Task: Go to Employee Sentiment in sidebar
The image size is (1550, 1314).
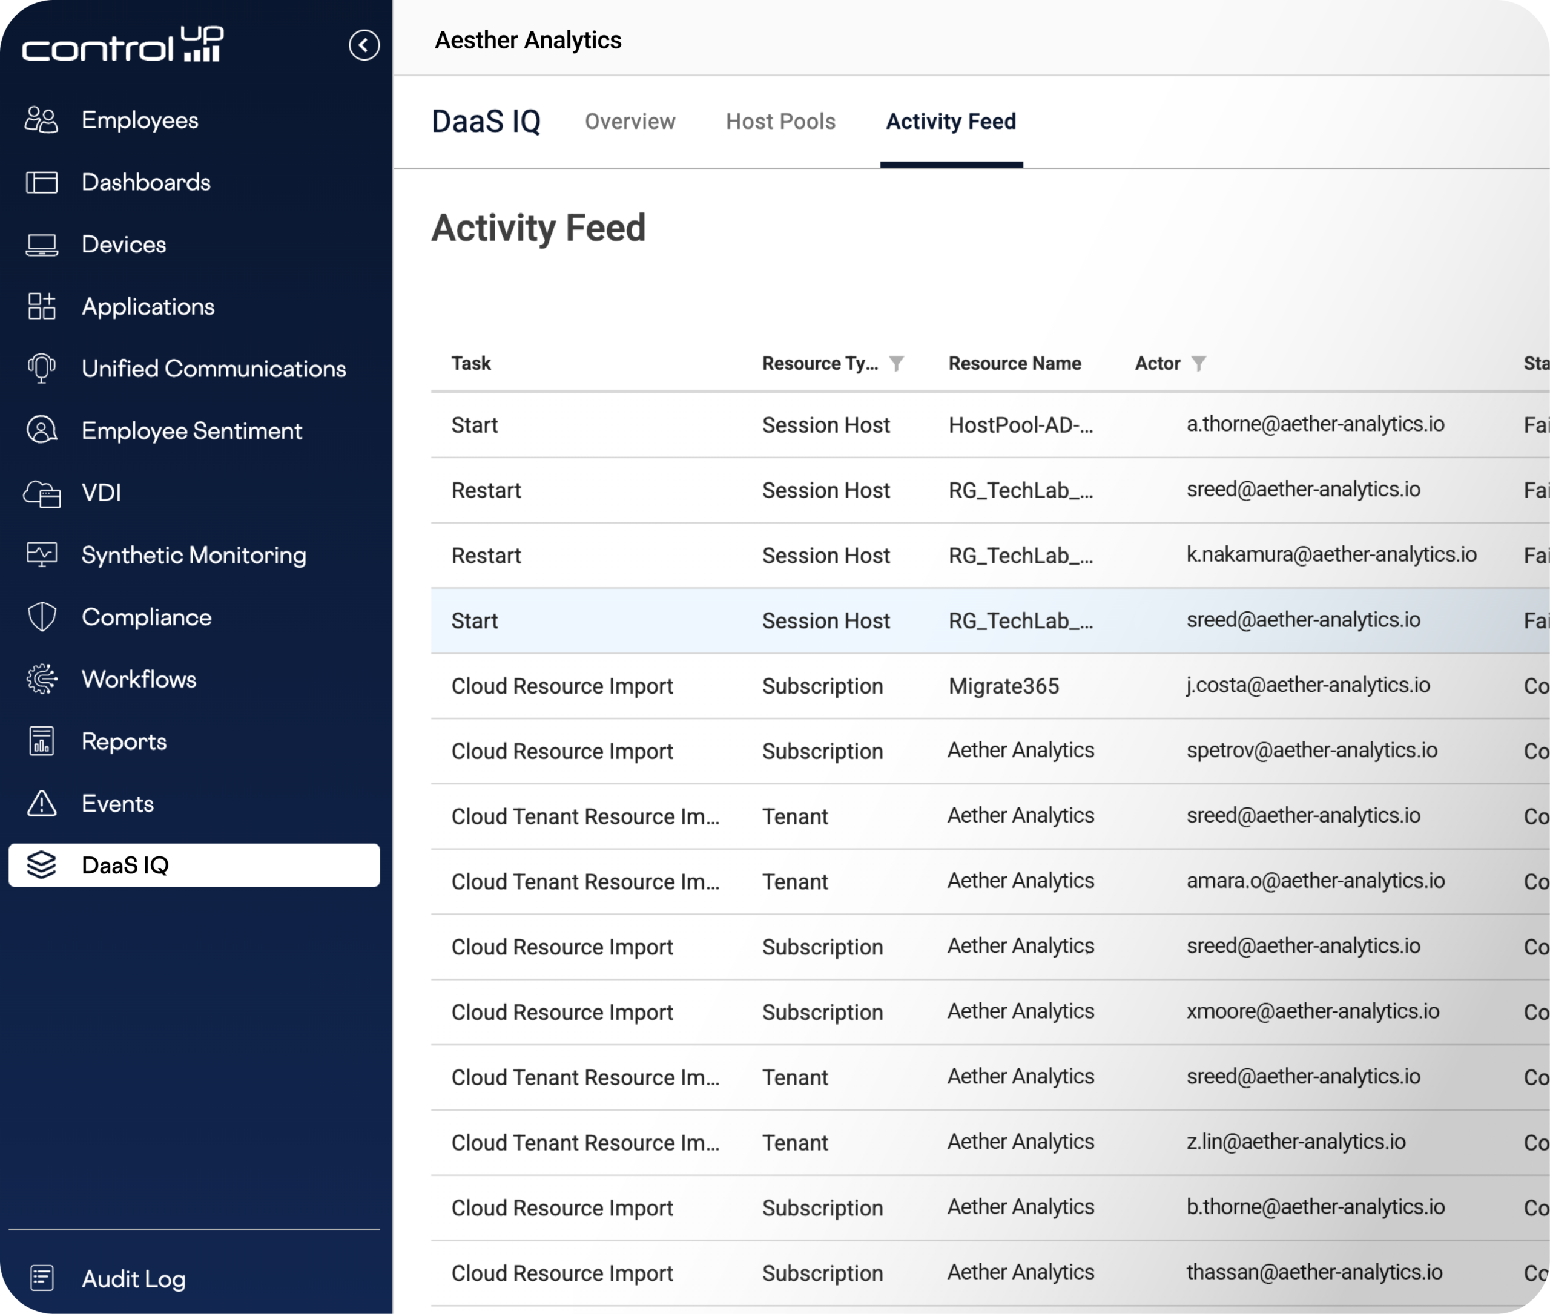Action: [x=191, y=430]
